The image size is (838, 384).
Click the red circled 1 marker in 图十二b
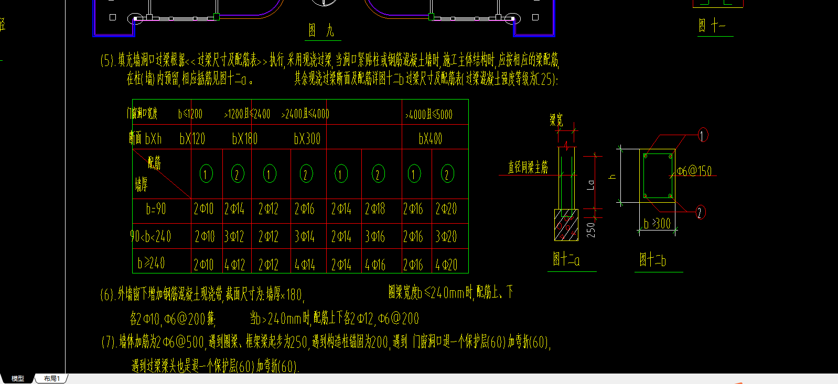[x=702, y=135]
